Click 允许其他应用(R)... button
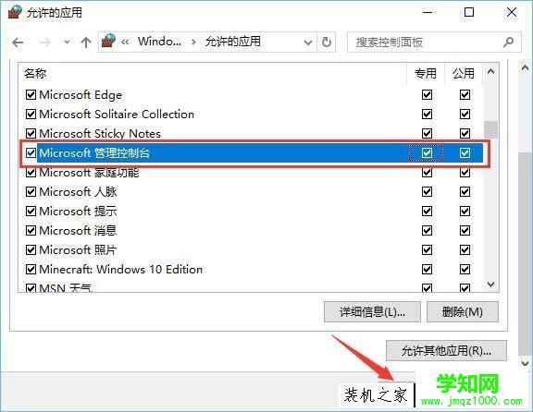This screenshot has height=412, width=533. (446, 351)
